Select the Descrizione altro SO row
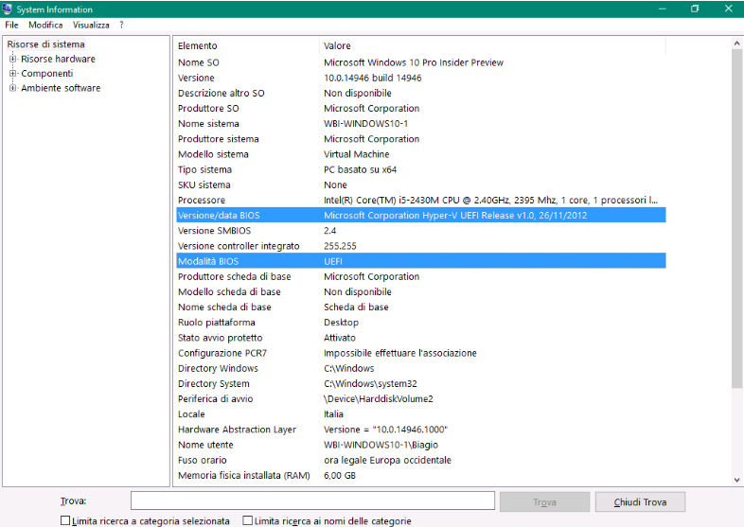Image resolution: width=744 pixels, height=527 pixels. point(421,93)
